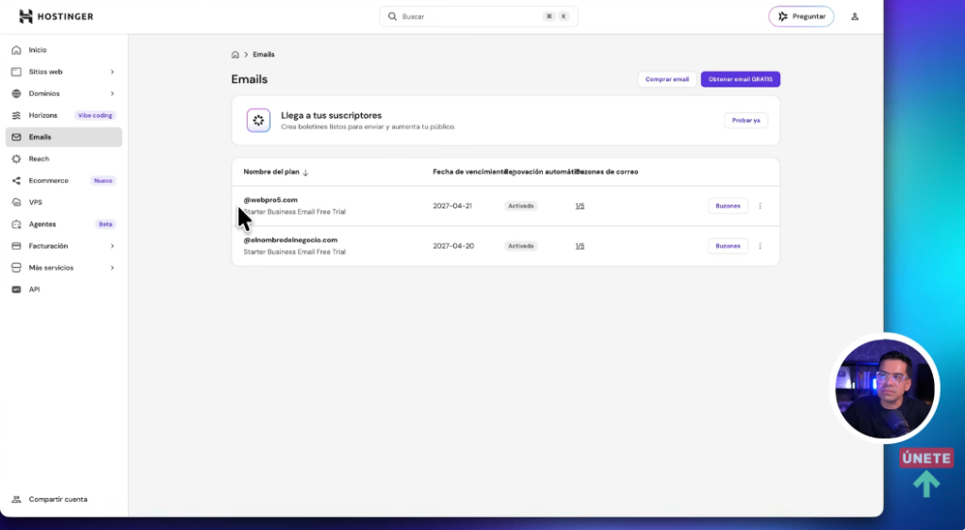Open Ecommerce in the sidebar
Image resolution: width=965 pixels, height=530 pixels.
pos(64,180)
